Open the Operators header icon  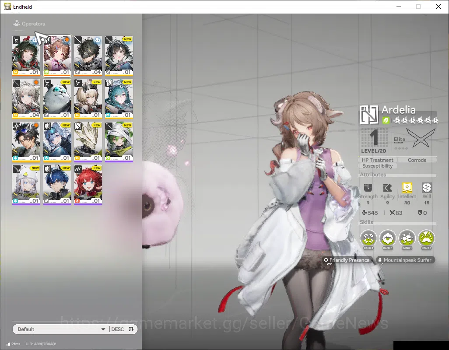(x=17, y=23)
